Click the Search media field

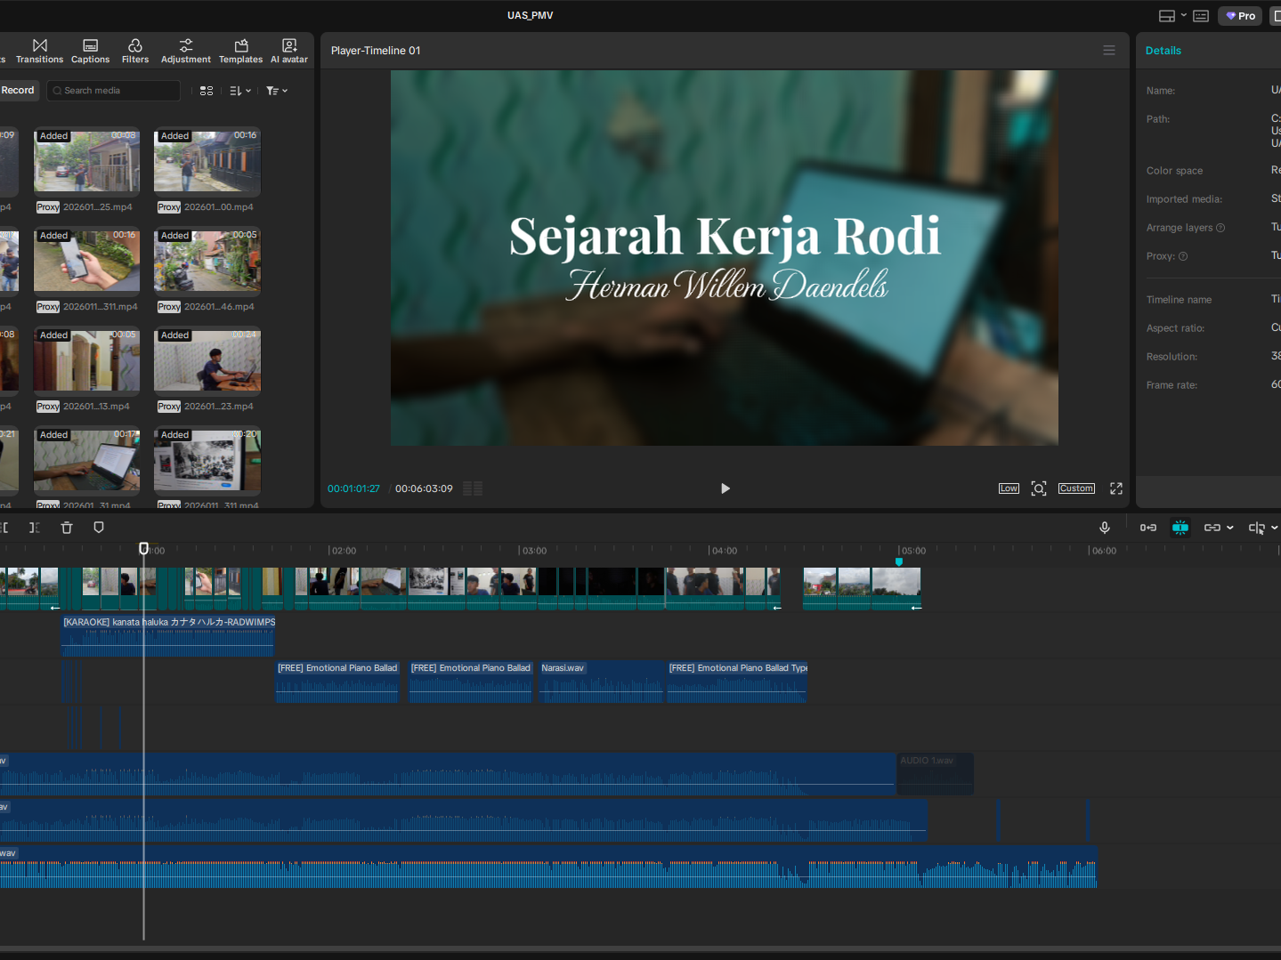pyautogui.click(x=114, y=91)
